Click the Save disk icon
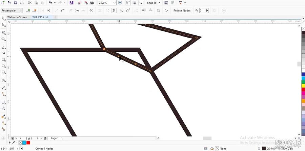This screenshot has width=305, height=151. click(16, 3)
